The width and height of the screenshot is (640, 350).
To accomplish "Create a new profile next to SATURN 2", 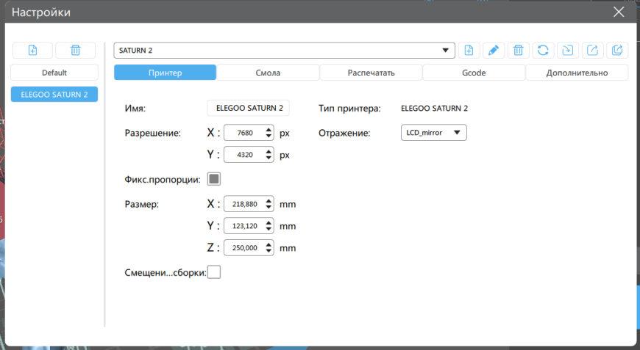I will 469,50.
